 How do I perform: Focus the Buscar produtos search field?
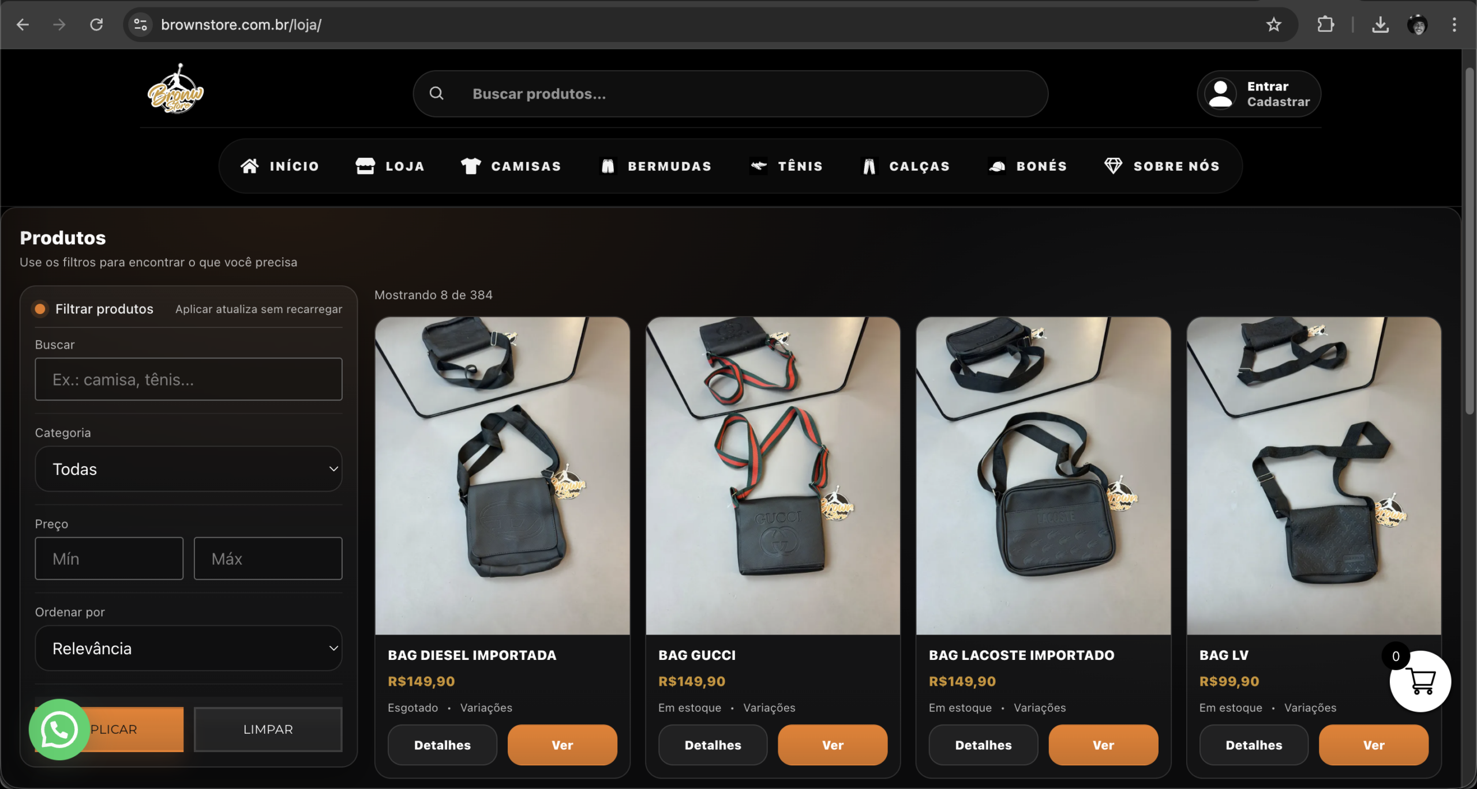[730, 93]
